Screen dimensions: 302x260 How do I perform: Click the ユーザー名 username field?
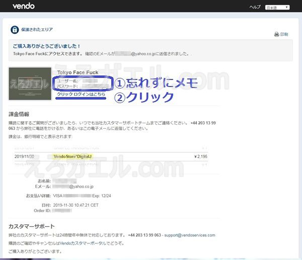pos(81,80)
